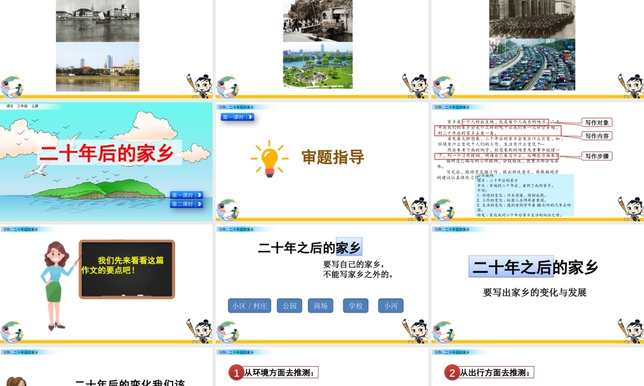Select the blue 小河 color swatch tag

[390, 306]
